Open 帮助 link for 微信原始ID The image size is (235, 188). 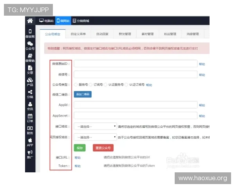pyautogui.click(x=202, y=64)
